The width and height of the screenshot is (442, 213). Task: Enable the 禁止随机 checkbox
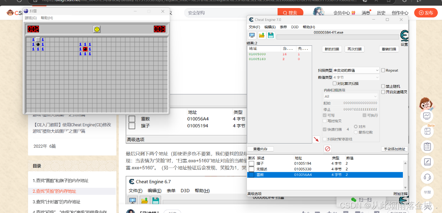[x=383, y=86]
